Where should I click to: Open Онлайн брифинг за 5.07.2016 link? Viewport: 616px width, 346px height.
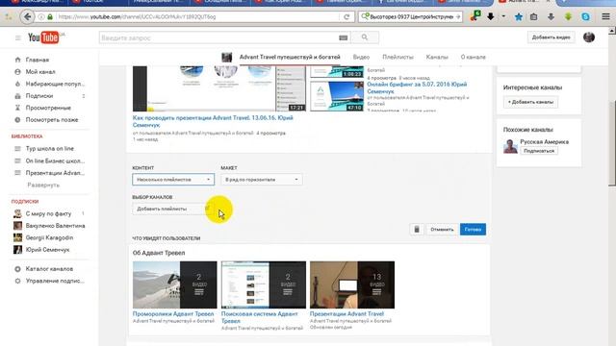pyautogui.click(x=417, y=87)
